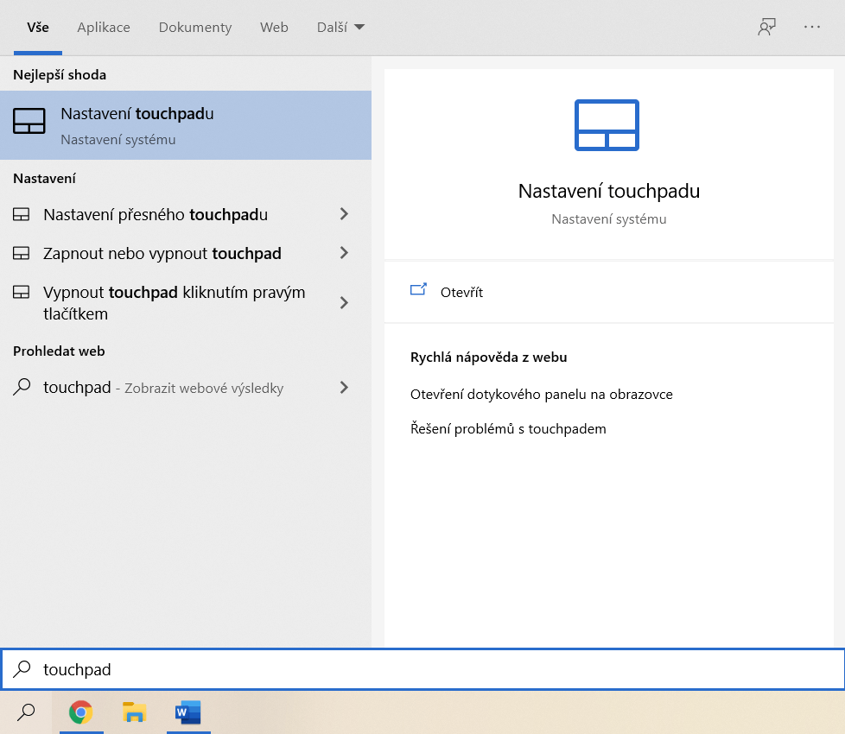Click icon beside Vypnout touchpad kliknutím
Screen dimensions: 845x734
pos(21,292)
